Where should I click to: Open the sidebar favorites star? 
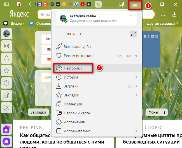click(x=6, y=71)
